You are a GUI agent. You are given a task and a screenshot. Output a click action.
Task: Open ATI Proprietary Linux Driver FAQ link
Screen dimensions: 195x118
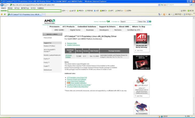[77, 78]
